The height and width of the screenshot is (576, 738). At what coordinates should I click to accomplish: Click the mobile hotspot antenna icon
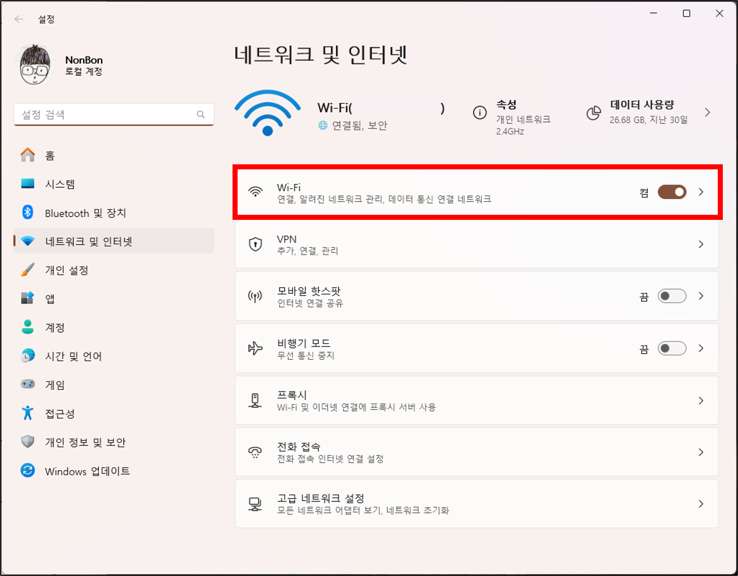tap(256, 296)
